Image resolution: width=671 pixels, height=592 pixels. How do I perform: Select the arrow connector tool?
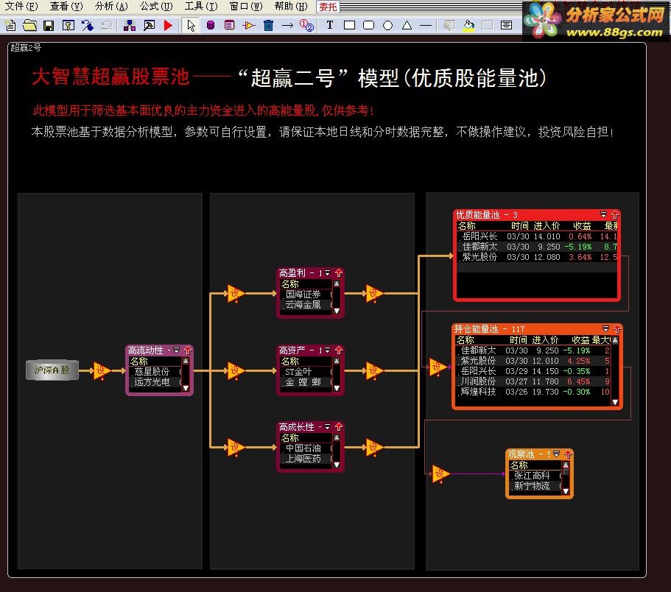point(287,26)
